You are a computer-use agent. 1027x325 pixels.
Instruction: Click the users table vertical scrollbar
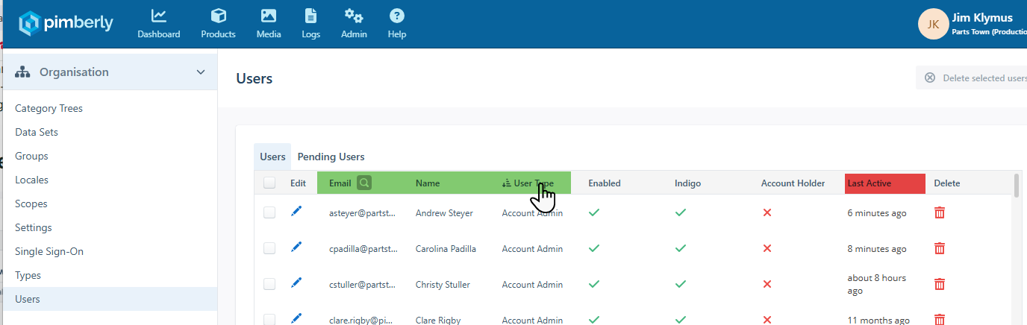click(1016, 186)
